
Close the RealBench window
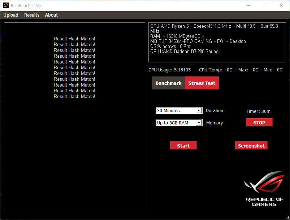point(281,5)
